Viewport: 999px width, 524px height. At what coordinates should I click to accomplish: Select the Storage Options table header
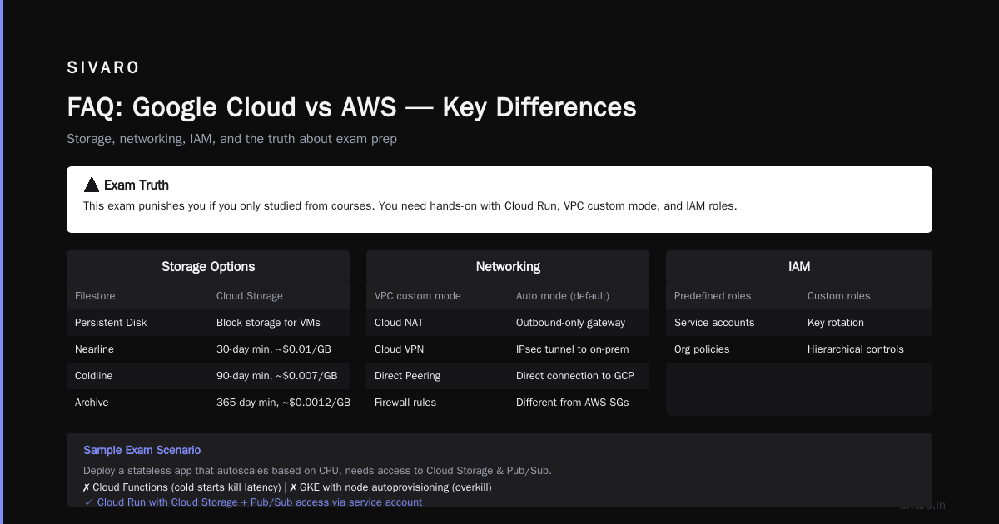click(x=208, y=266)
